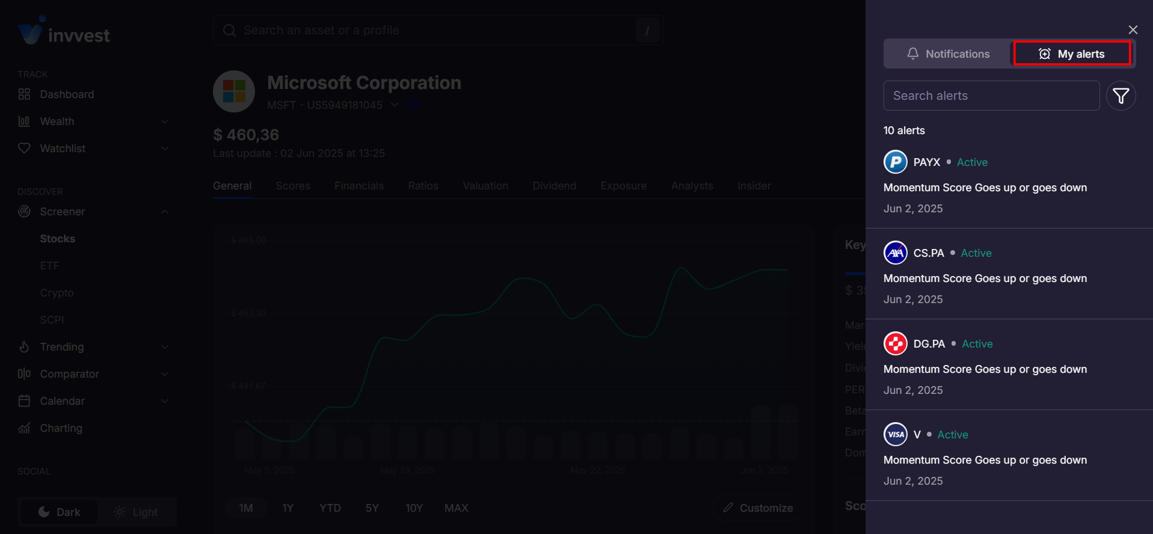Image resolution: width=1153 pixels, height=534 pixels.
Task: Open the alerts filter button
Action: [x=1121, y=96]
